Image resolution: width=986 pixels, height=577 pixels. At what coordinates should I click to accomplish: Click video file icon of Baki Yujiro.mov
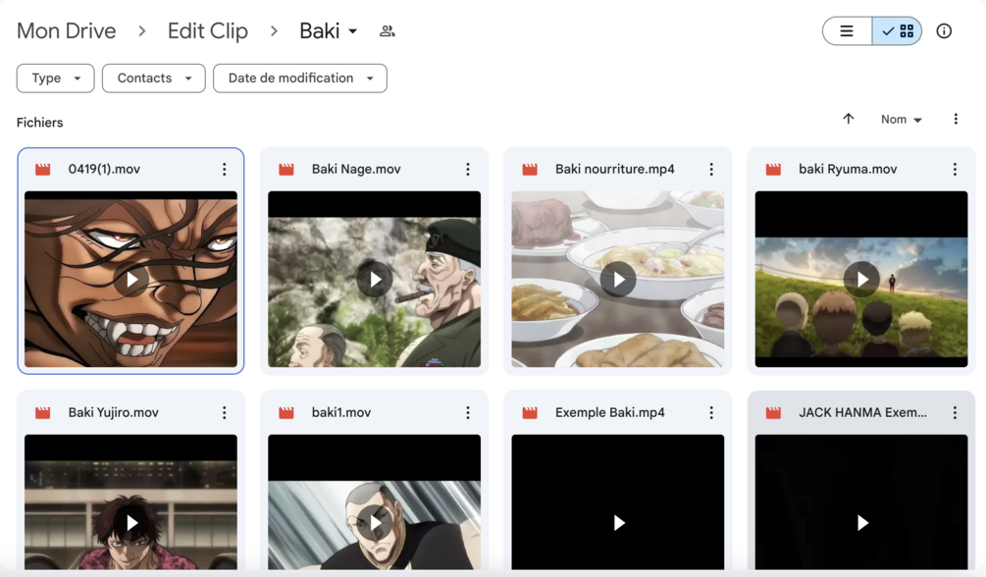[x=43, y=413]
